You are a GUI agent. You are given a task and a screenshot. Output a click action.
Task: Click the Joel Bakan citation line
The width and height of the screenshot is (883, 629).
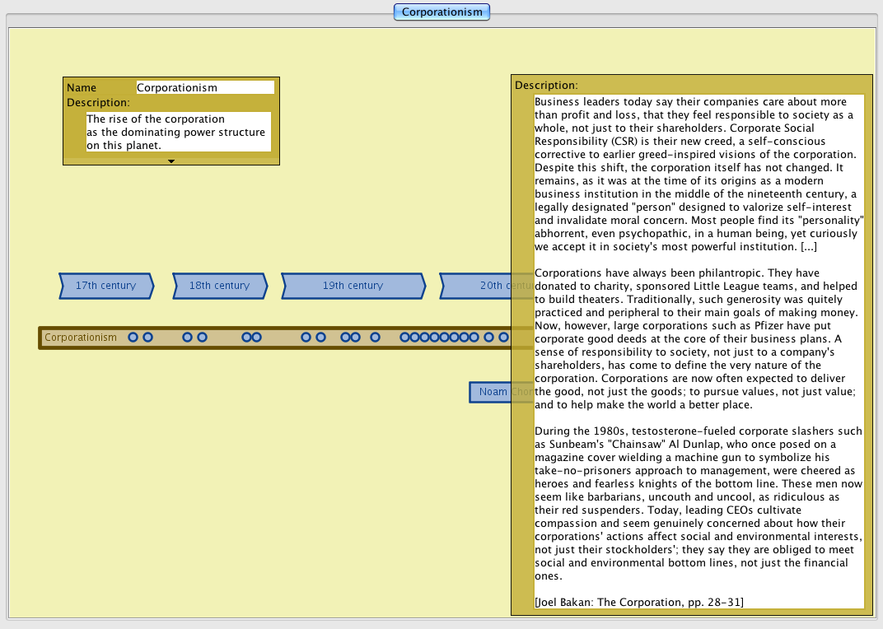click(638, 603)
